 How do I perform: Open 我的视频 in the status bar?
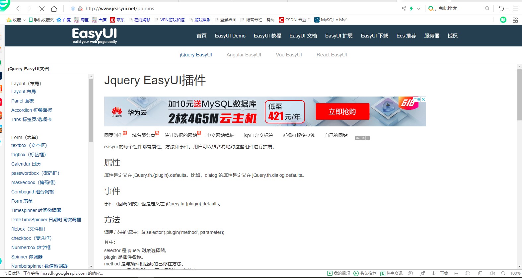(x=338, y=273)
